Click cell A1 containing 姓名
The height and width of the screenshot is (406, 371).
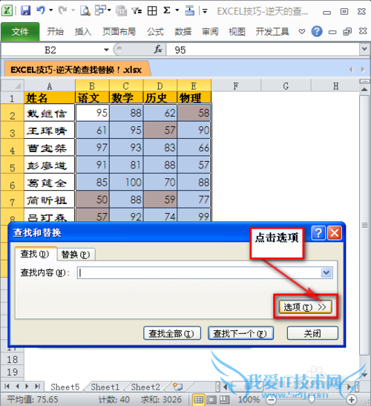(x=49, y=98)
